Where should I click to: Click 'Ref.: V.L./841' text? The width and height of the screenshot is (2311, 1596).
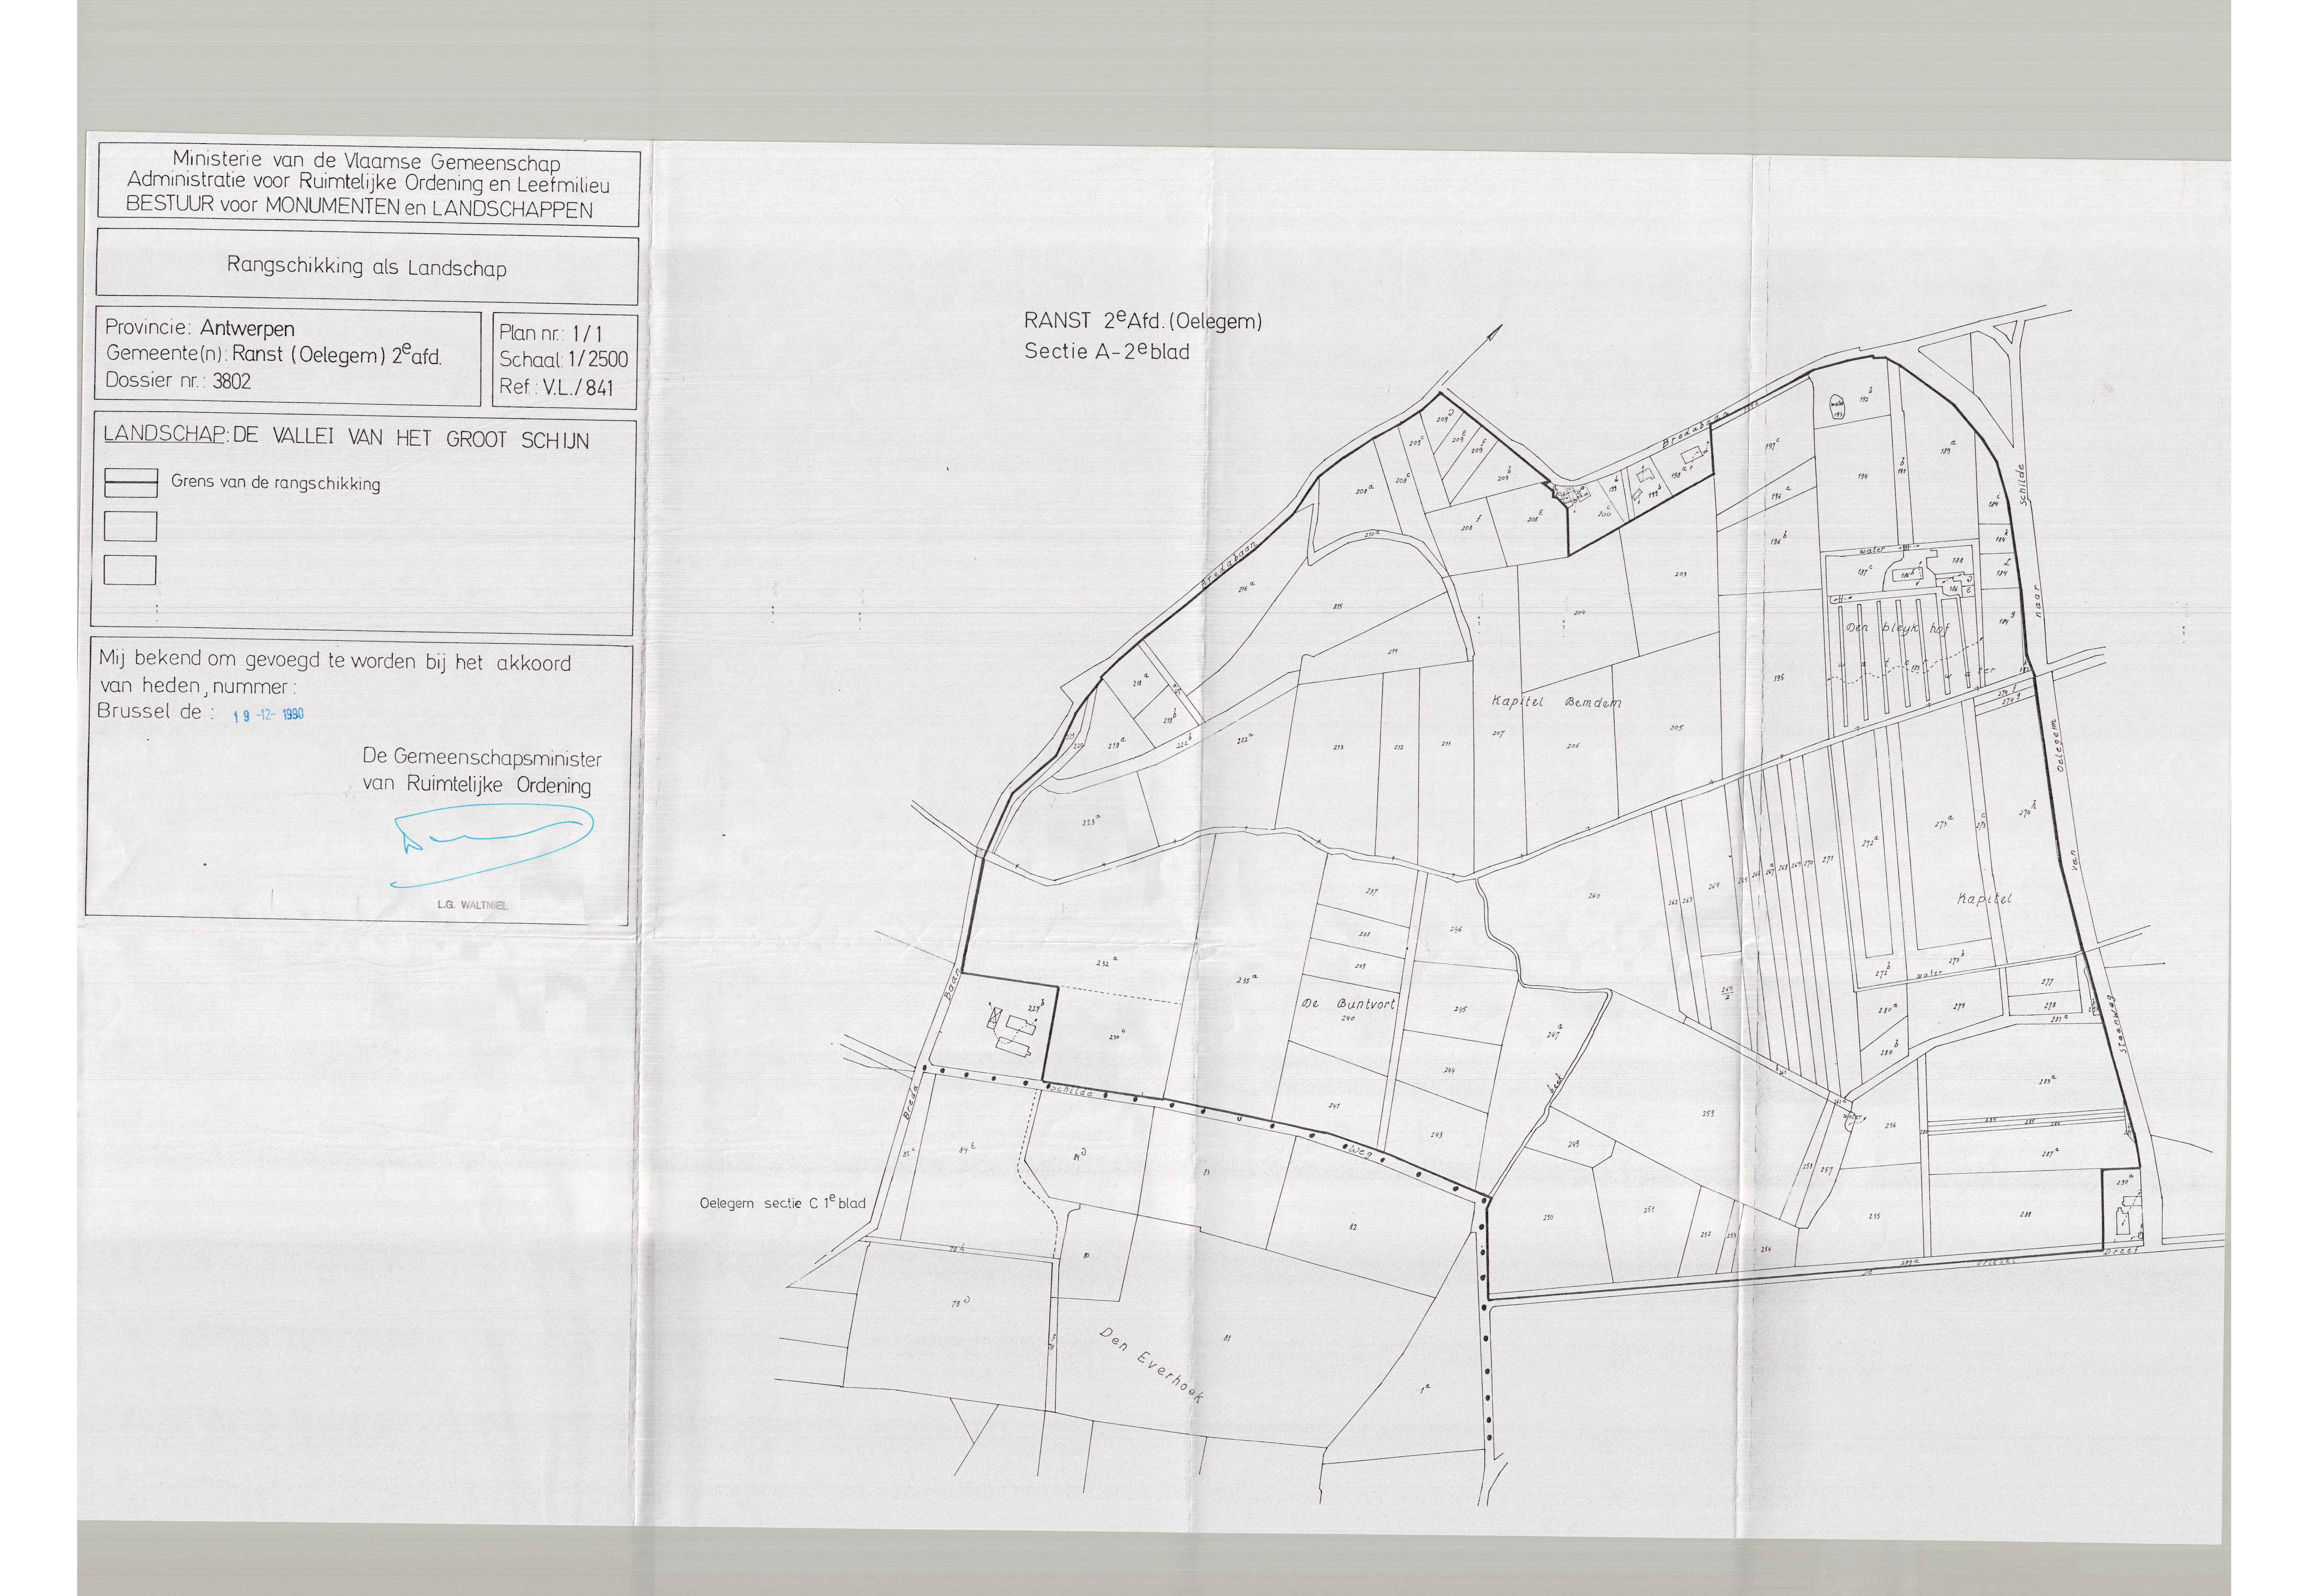pyautogui.click(x=556, y=388)
